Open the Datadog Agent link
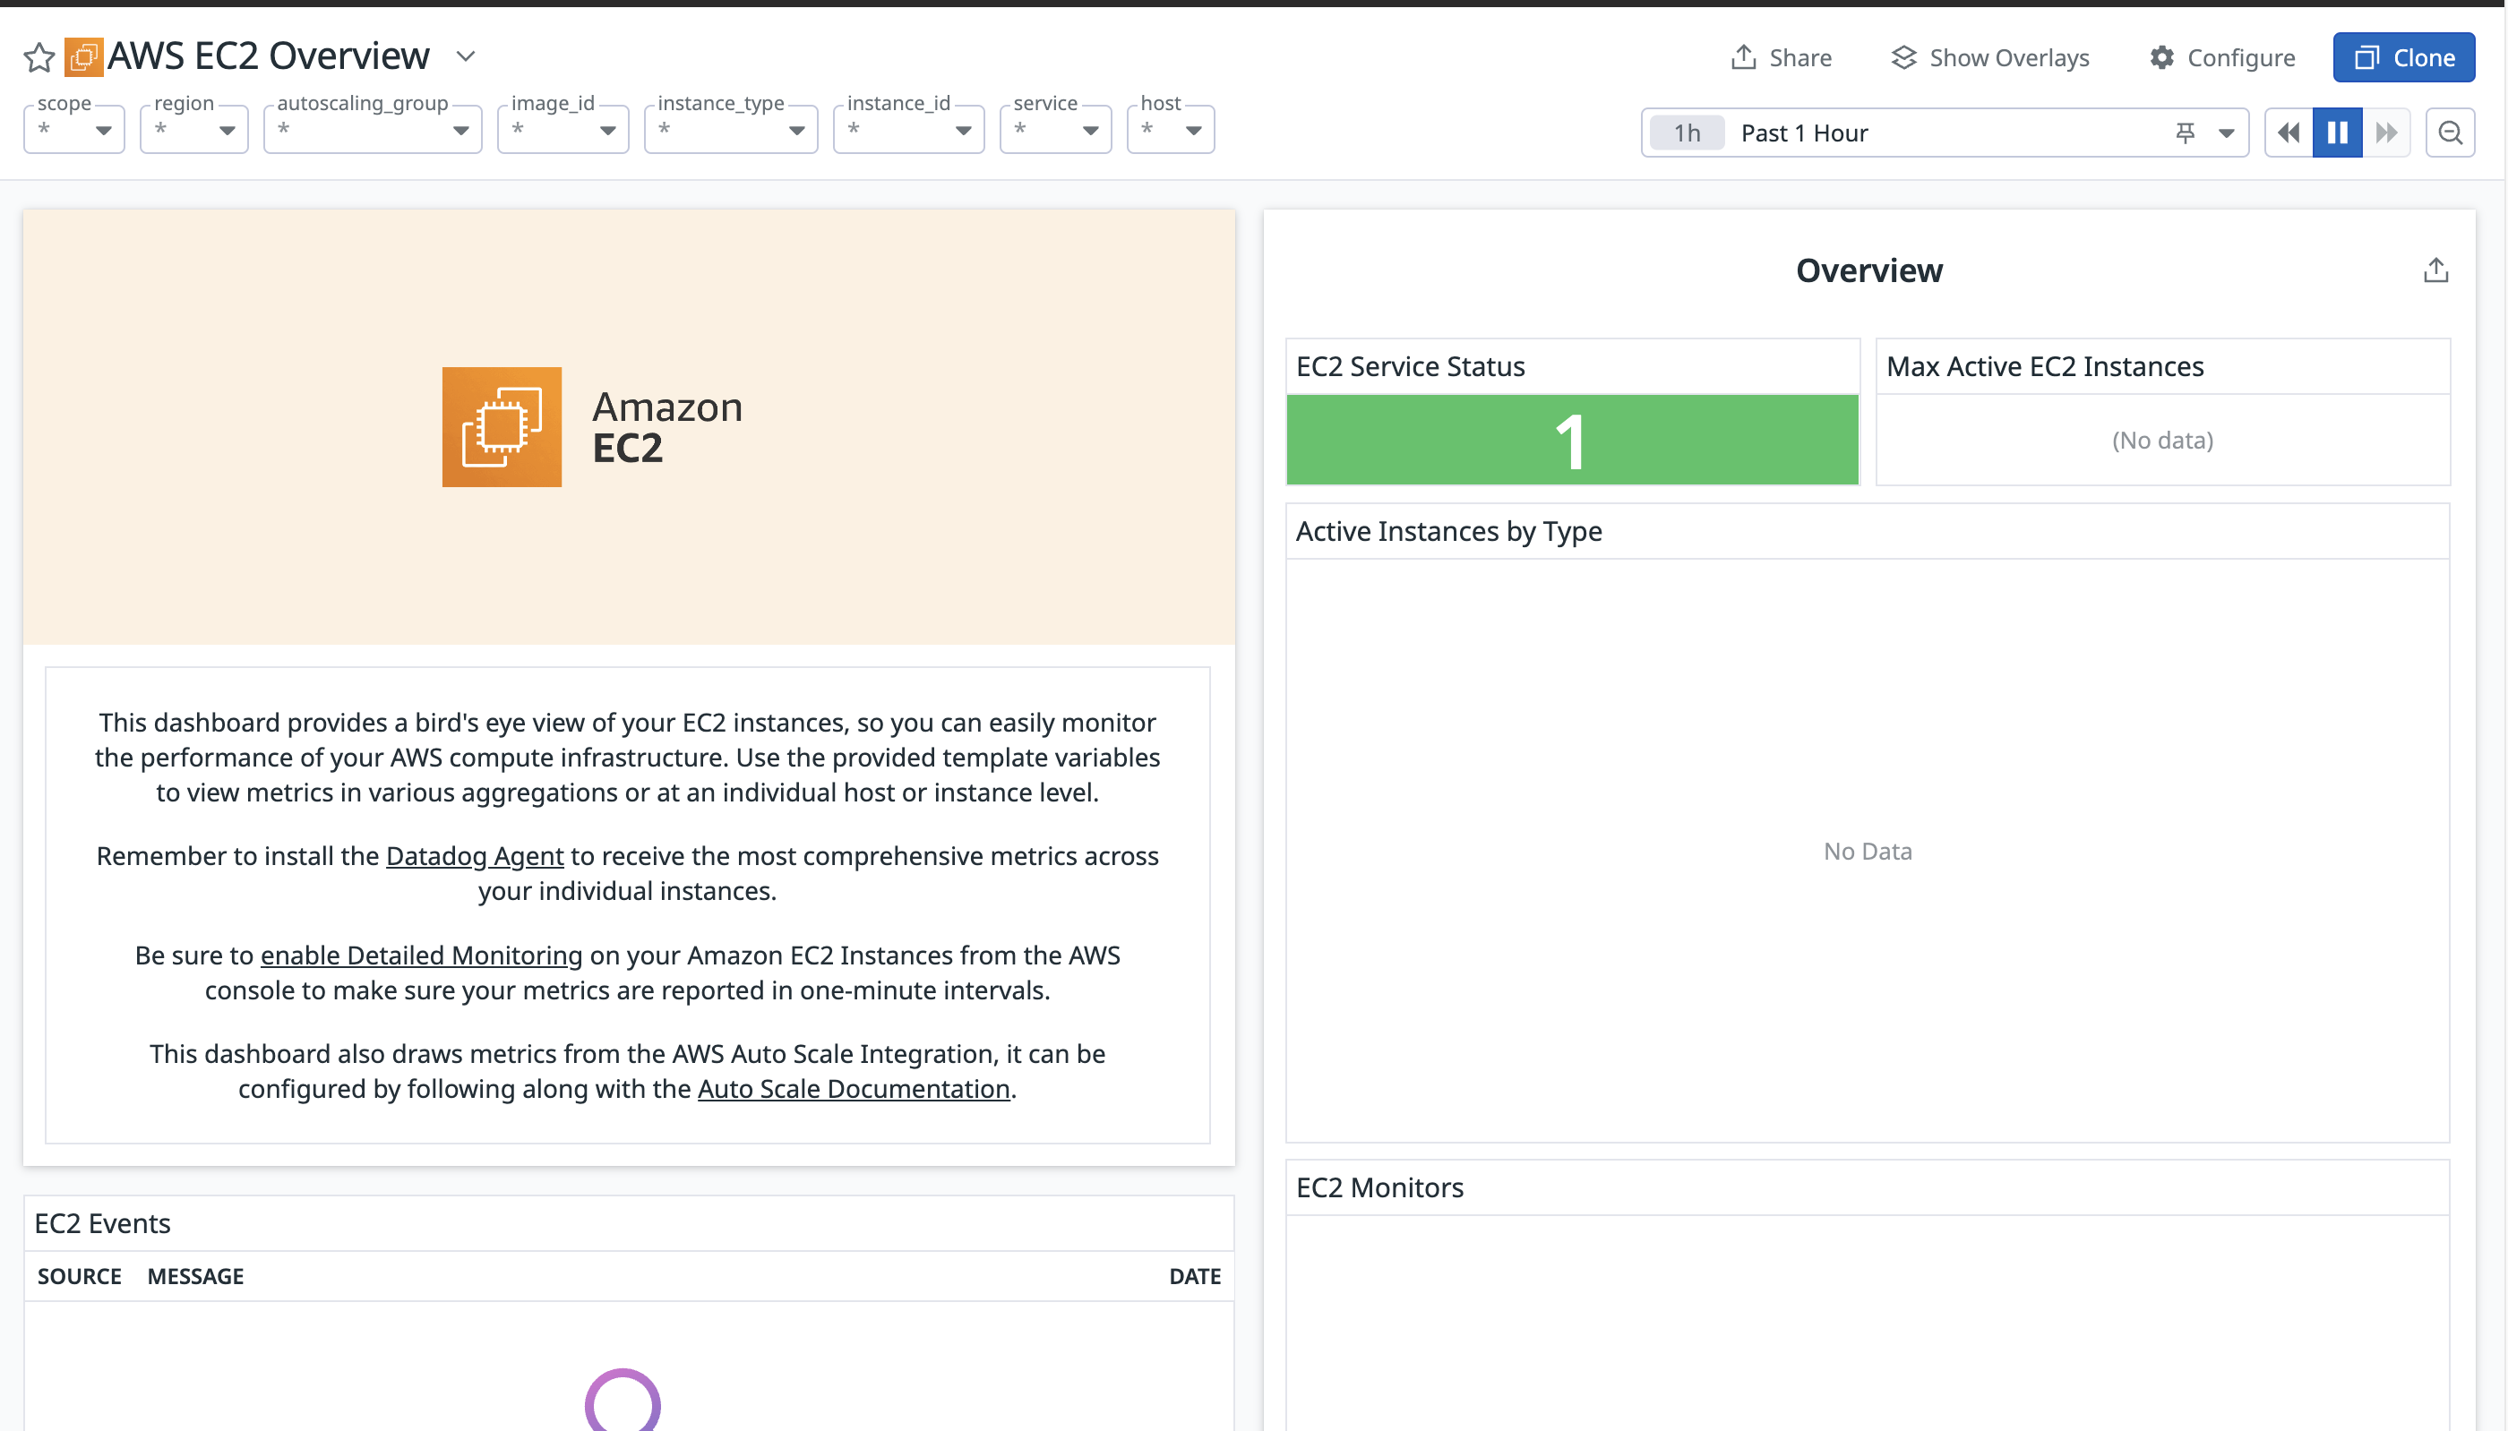Image resolution: width=2508 pixels, height=1431 pixels. point(475,856)
